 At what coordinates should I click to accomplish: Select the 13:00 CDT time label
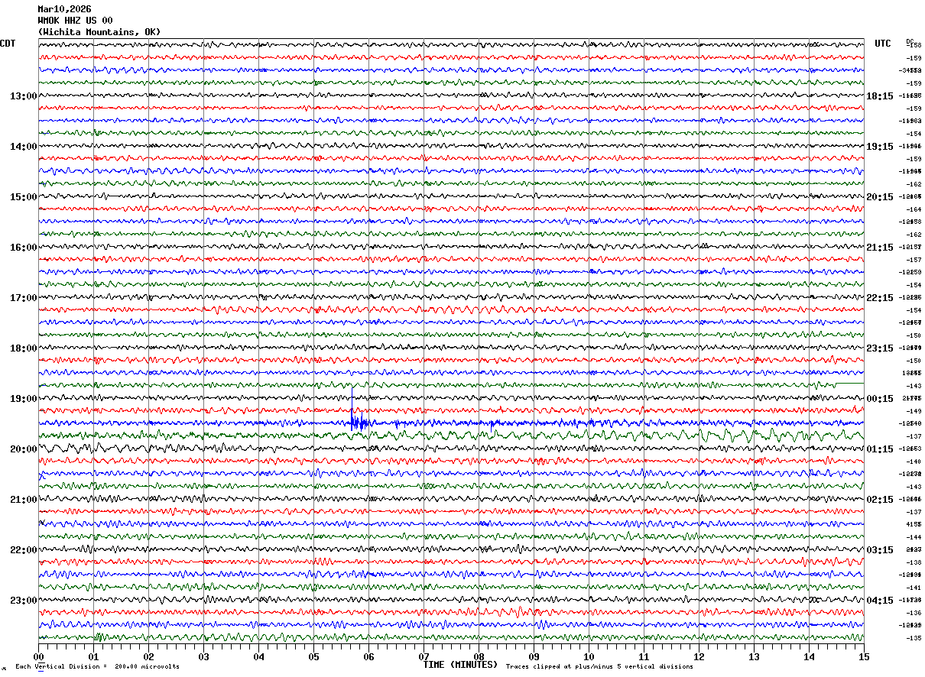click(x=23, y=96)
